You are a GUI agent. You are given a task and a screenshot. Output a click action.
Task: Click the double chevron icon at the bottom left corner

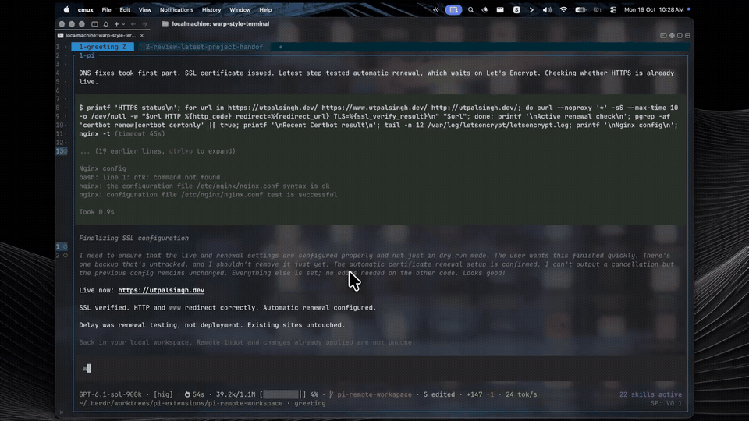coord(61,412)
